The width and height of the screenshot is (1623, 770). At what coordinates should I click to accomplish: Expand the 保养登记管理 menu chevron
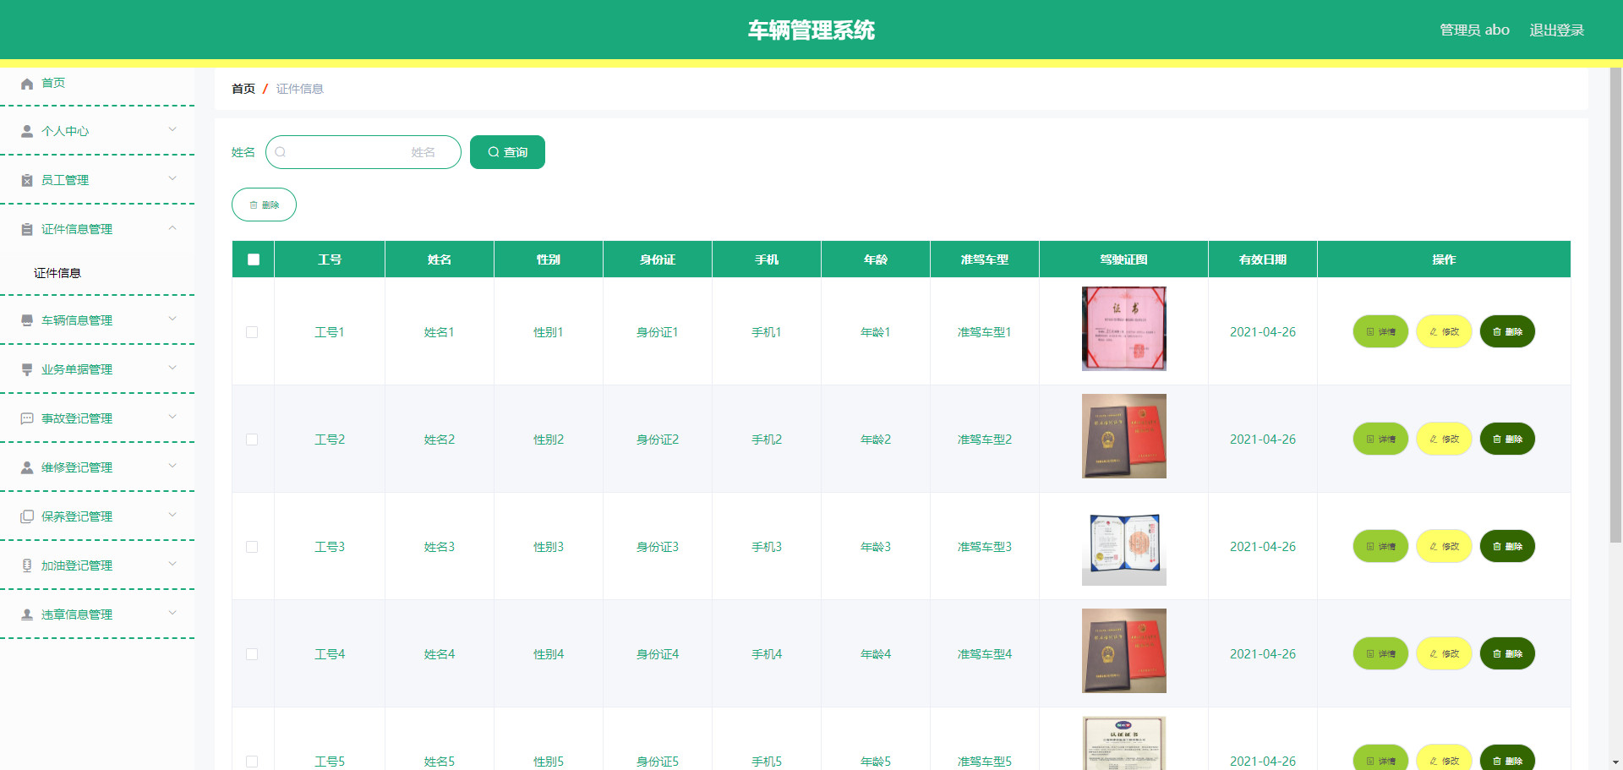172,515
